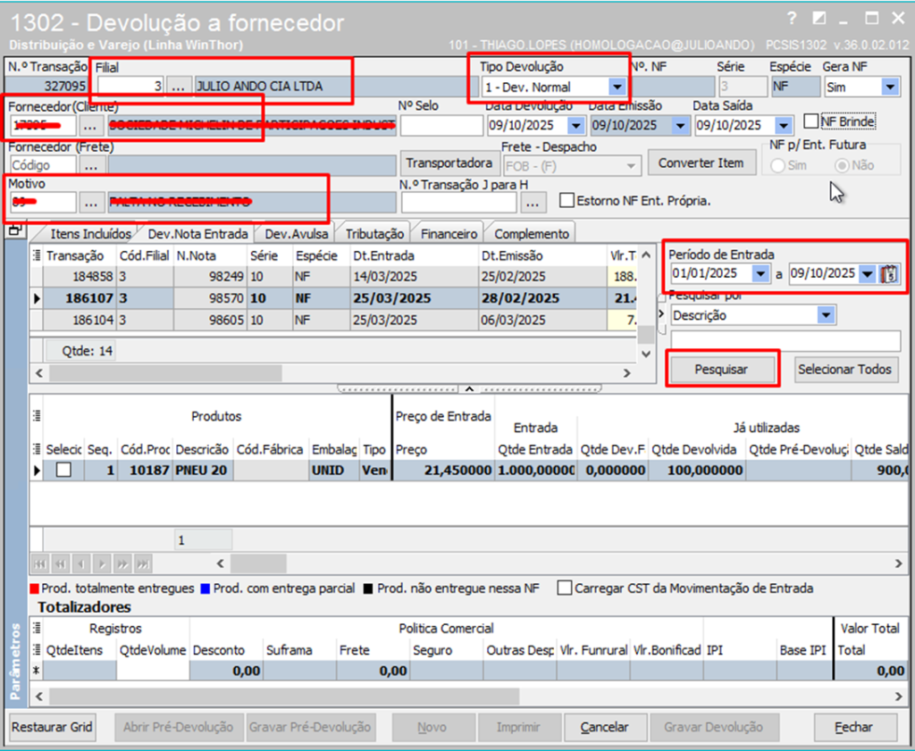Click the calendar icon beside Período de Entrada

[889, 274]
